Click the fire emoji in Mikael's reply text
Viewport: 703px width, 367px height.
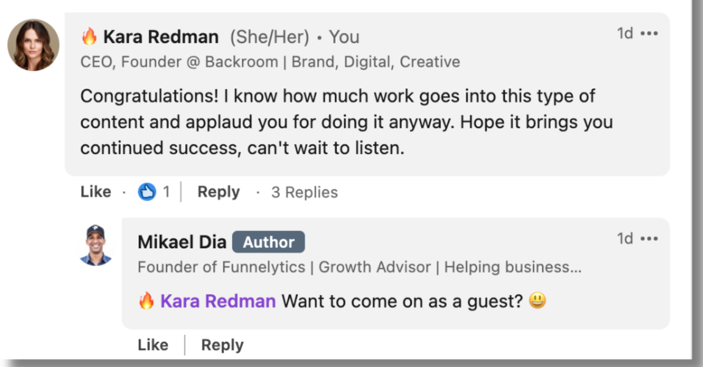146,301
